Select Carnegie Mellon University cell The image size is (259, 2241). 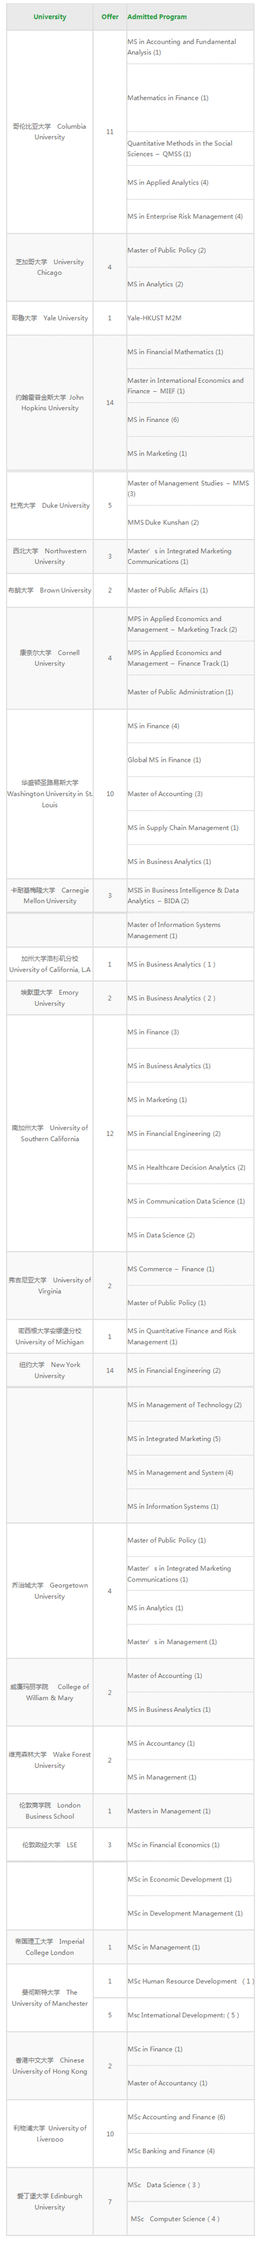[x=49, y=895]
